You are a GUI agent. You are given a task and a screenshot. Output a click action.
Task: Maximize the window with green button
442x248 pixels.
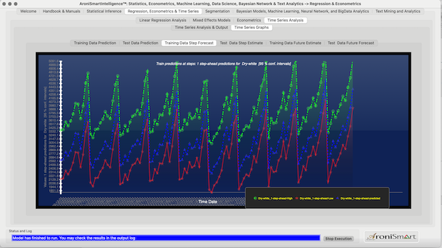[16, 4]
